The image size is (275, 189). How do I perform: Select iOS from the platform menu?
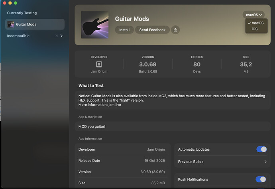click(255, 29)
